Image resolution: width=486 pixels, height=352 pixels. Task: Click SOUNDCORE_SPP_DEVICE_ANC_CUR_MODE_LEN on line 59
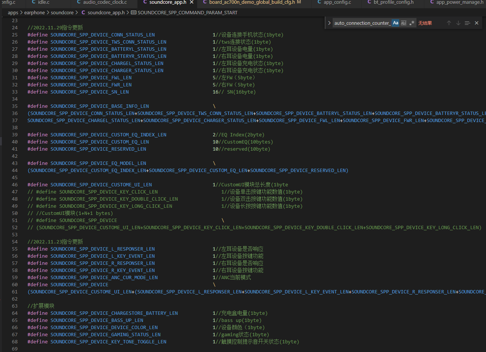[104, 278]
